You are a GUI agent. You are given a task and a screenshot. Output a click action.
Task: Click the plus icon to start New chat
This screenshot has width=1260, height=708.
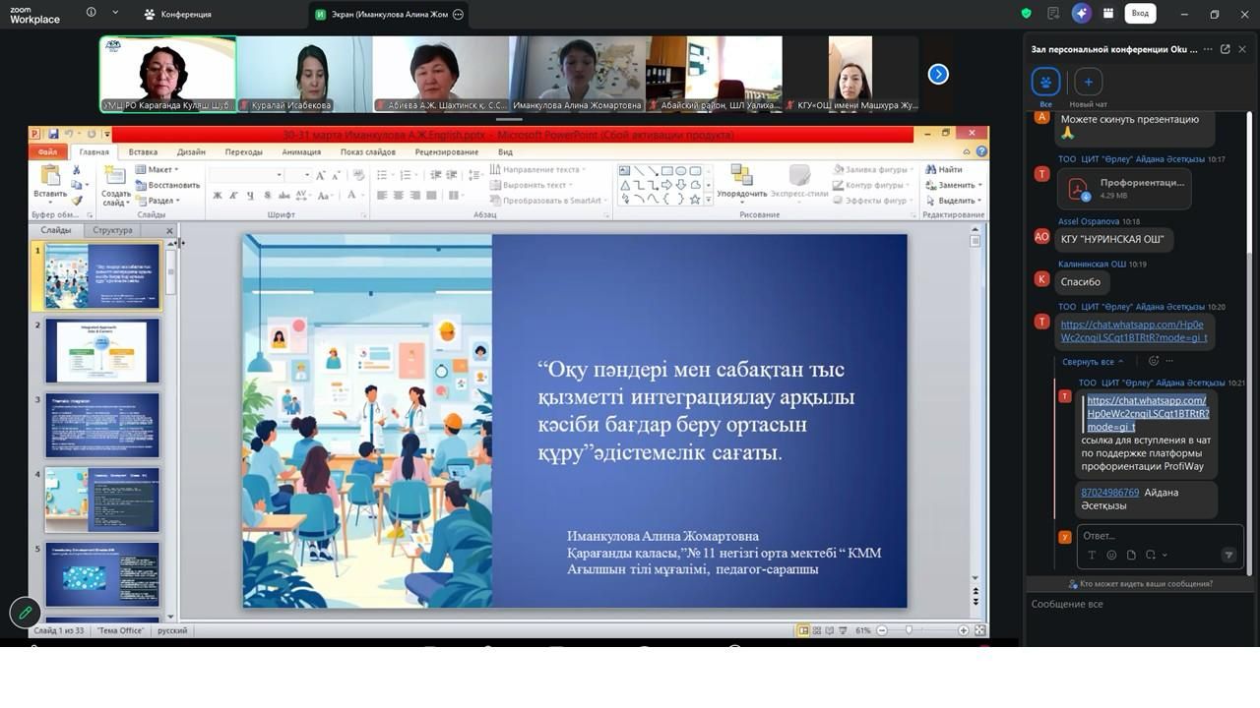point(1088,82)
